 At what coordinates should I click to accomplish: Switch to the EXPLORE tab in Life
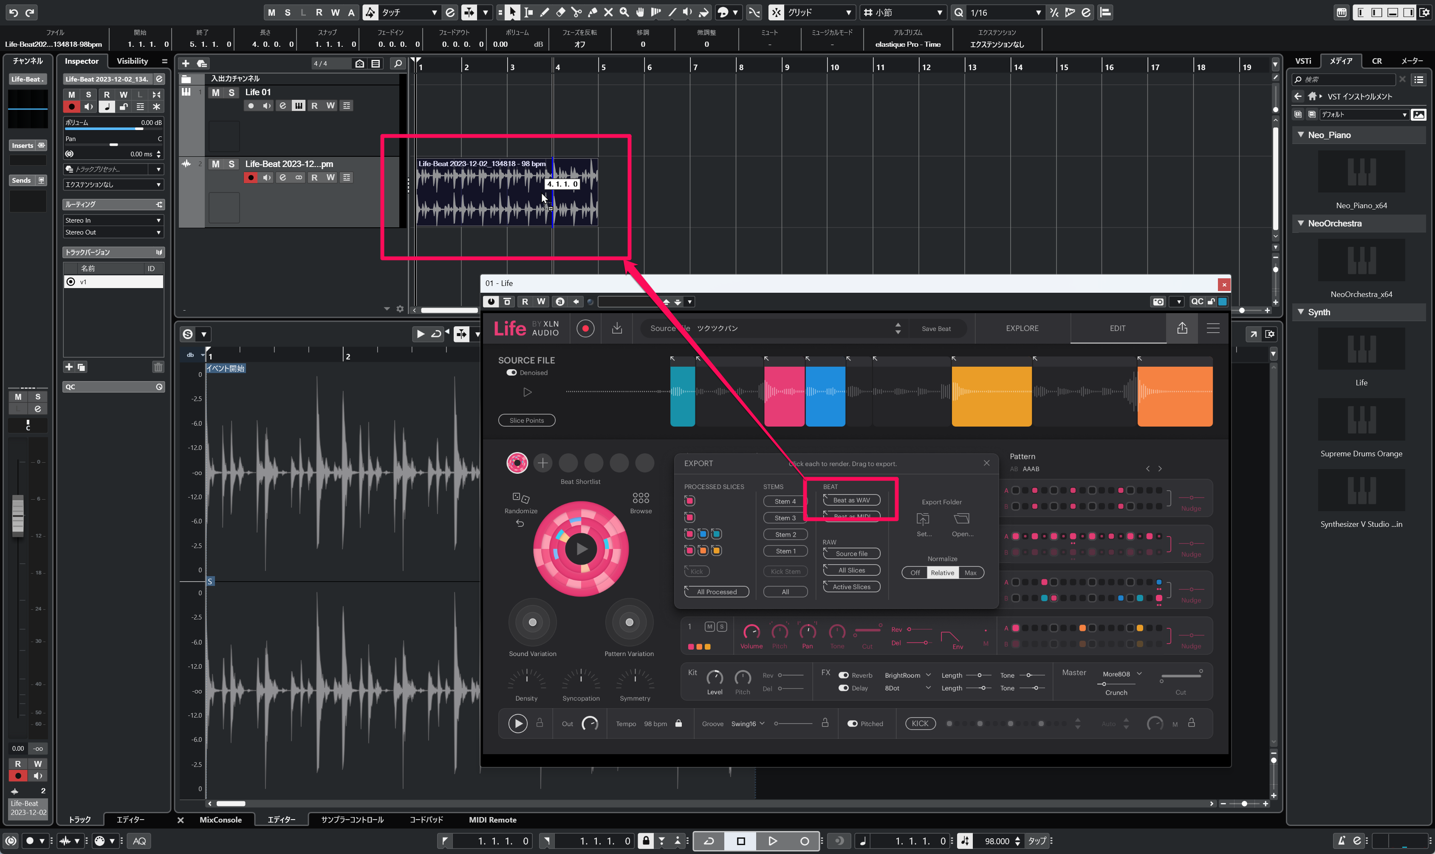pyautogui.click(x=1022, y=328)
